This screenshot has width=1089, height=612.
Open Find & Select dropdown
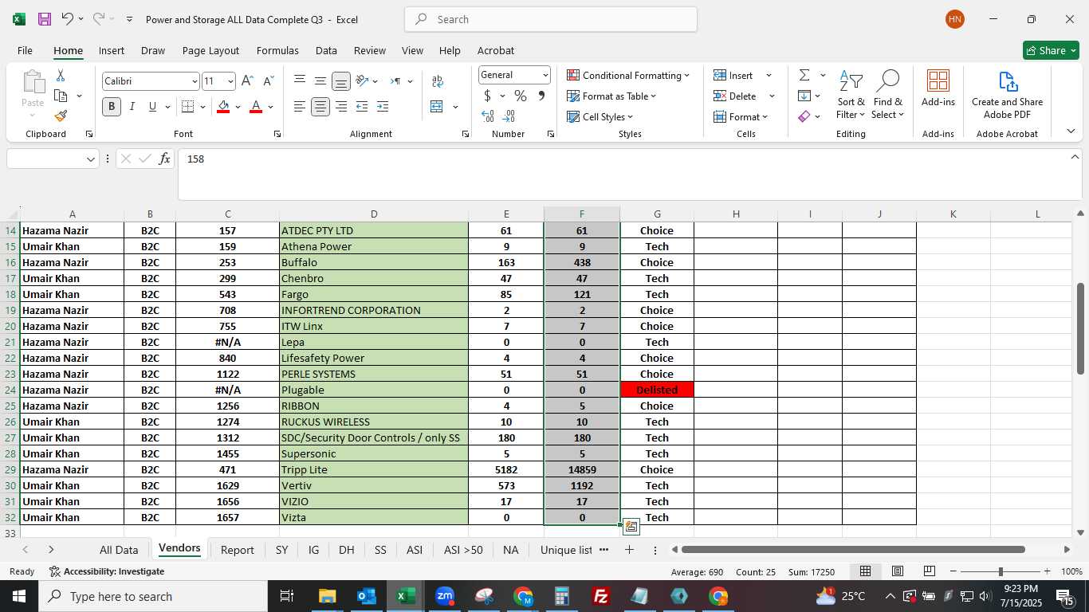click(887, 96)
